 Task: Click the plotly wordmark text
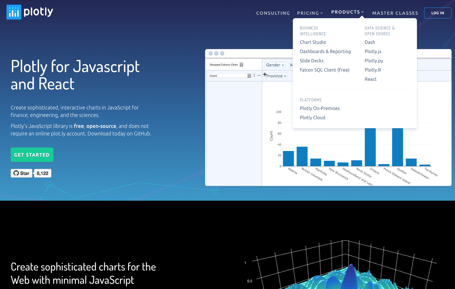pyautogui.click(x=38, y=12)
